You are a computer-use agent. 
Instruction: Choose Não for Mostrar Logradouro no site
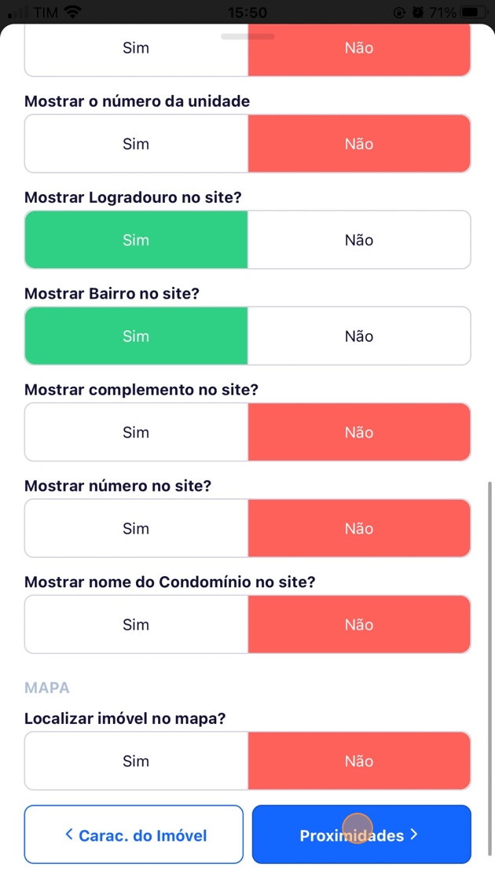[x=359, y=240]
